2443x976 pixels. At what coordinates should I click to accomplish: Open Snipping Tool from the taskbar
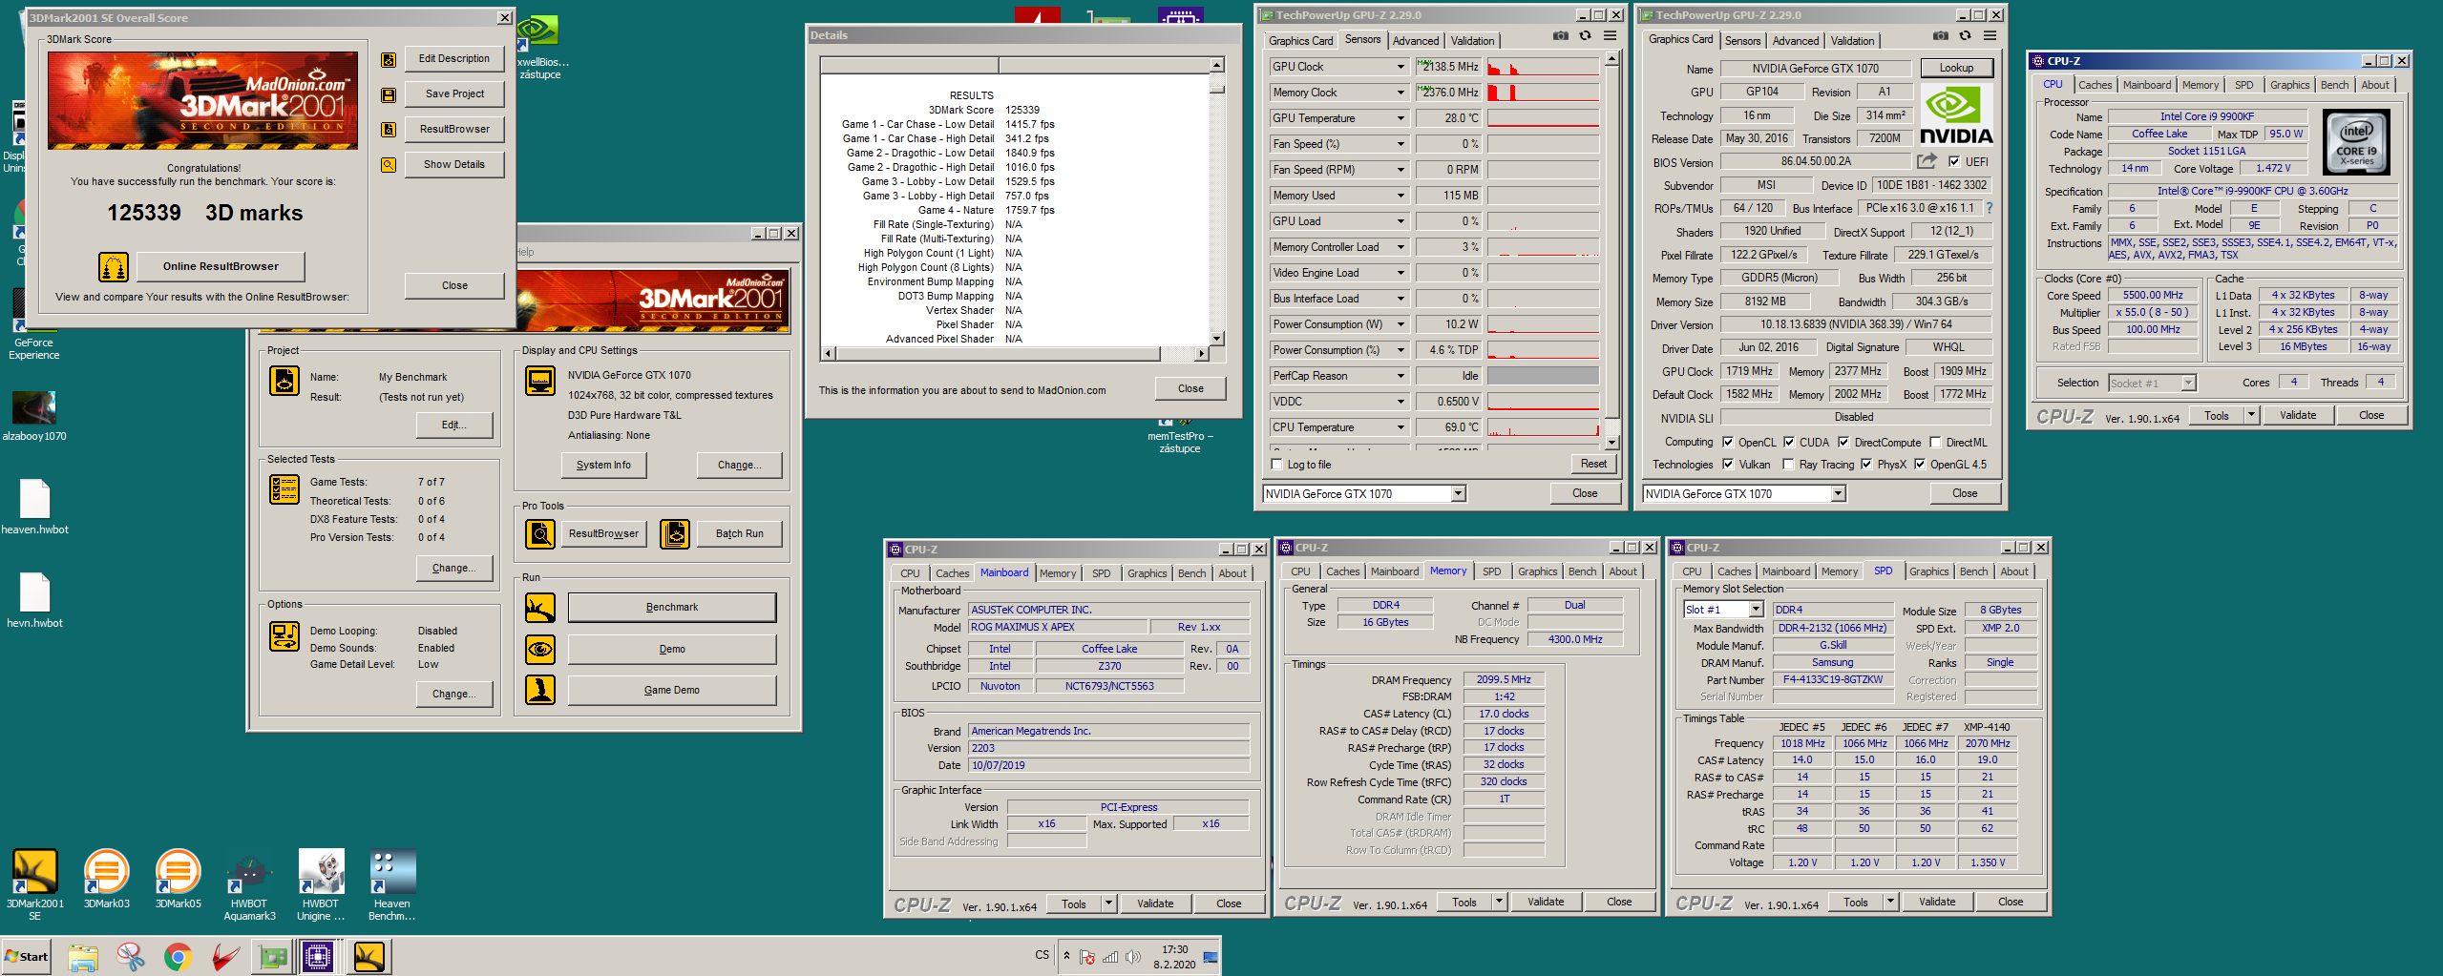(x=130, y=956)
